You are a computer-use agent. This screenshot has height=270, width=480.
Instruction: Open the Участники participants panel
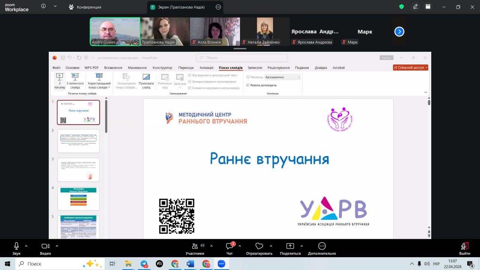pos(195,246)
